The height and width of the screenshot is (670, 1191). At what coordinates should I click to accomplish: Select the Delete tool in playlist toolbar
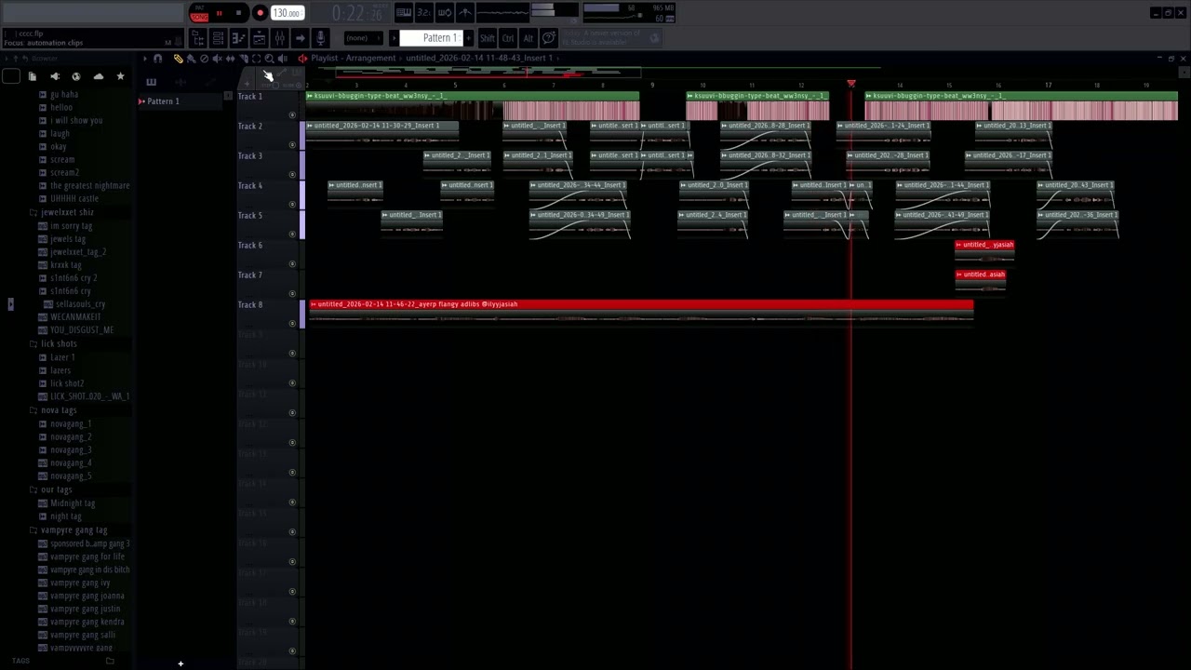(204, 59)
